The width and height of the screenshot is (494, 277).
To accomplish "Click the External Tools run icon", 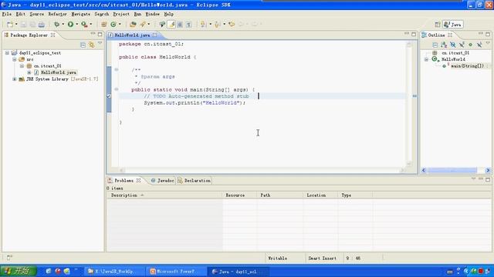I will pos(84,24).
